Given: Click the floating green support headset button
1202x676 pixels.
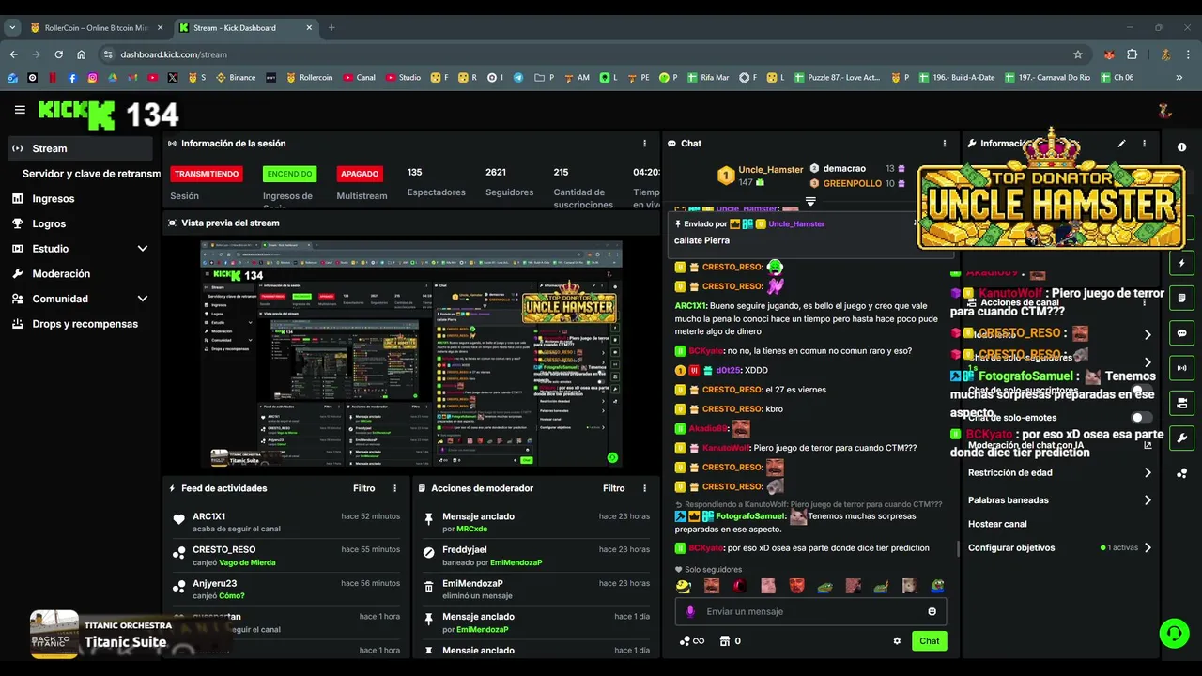Looking at the screenshot, I should coord(1174,634).
